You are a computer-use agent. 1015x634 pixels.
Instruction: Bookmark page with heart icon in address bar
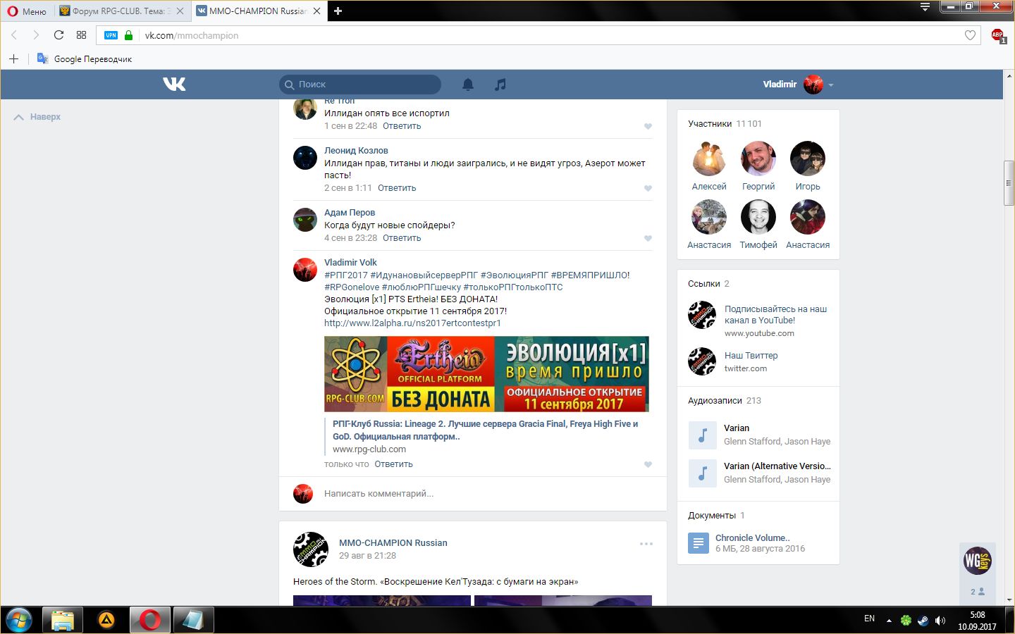coord(970,35)
